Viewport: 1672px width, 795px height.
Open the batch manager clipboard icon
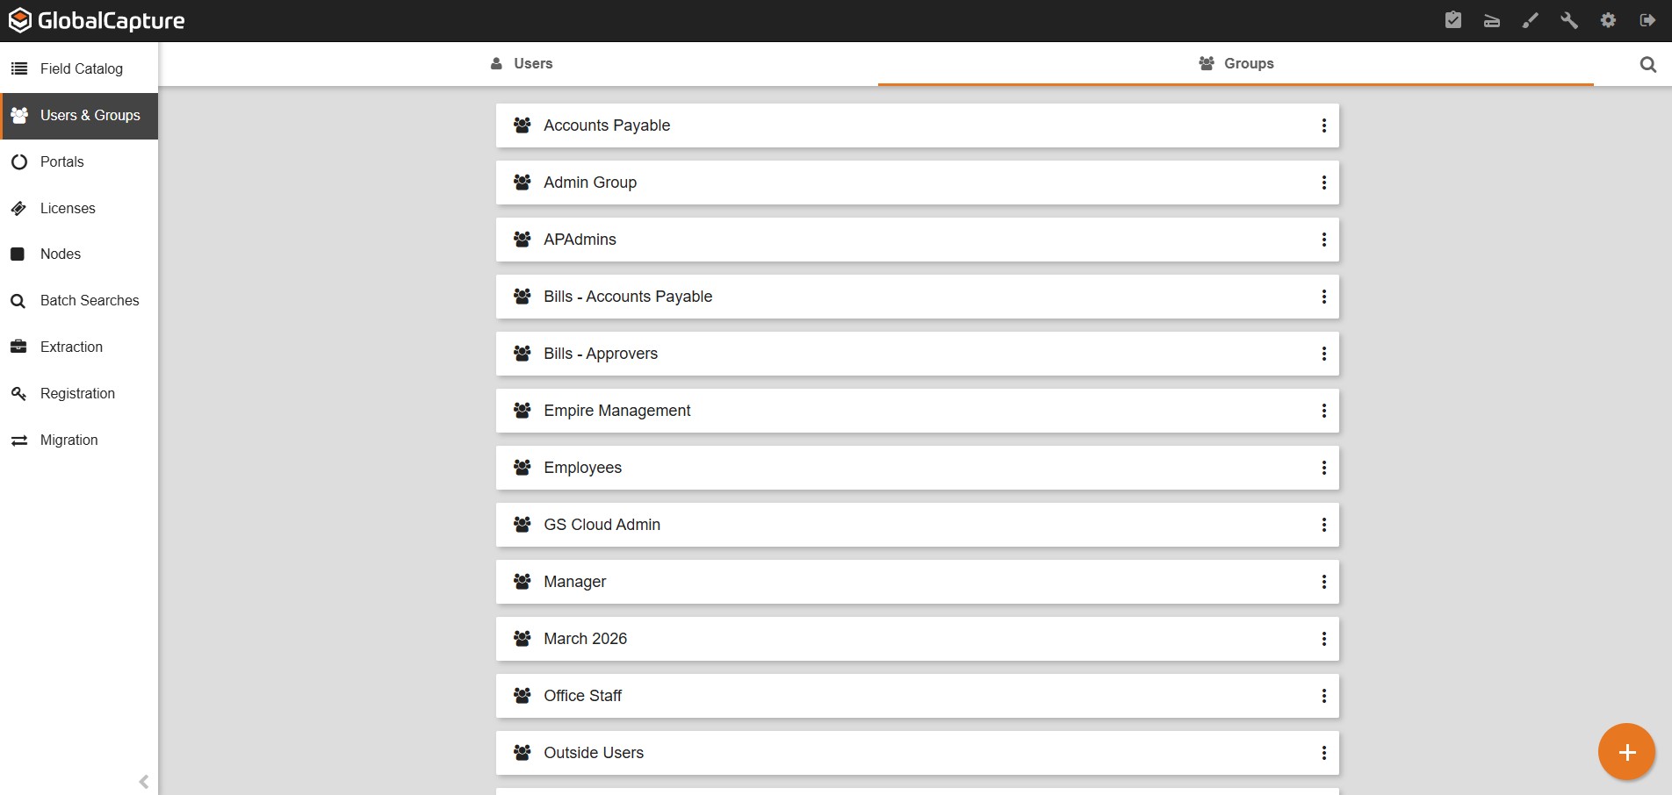point(1453,20)
